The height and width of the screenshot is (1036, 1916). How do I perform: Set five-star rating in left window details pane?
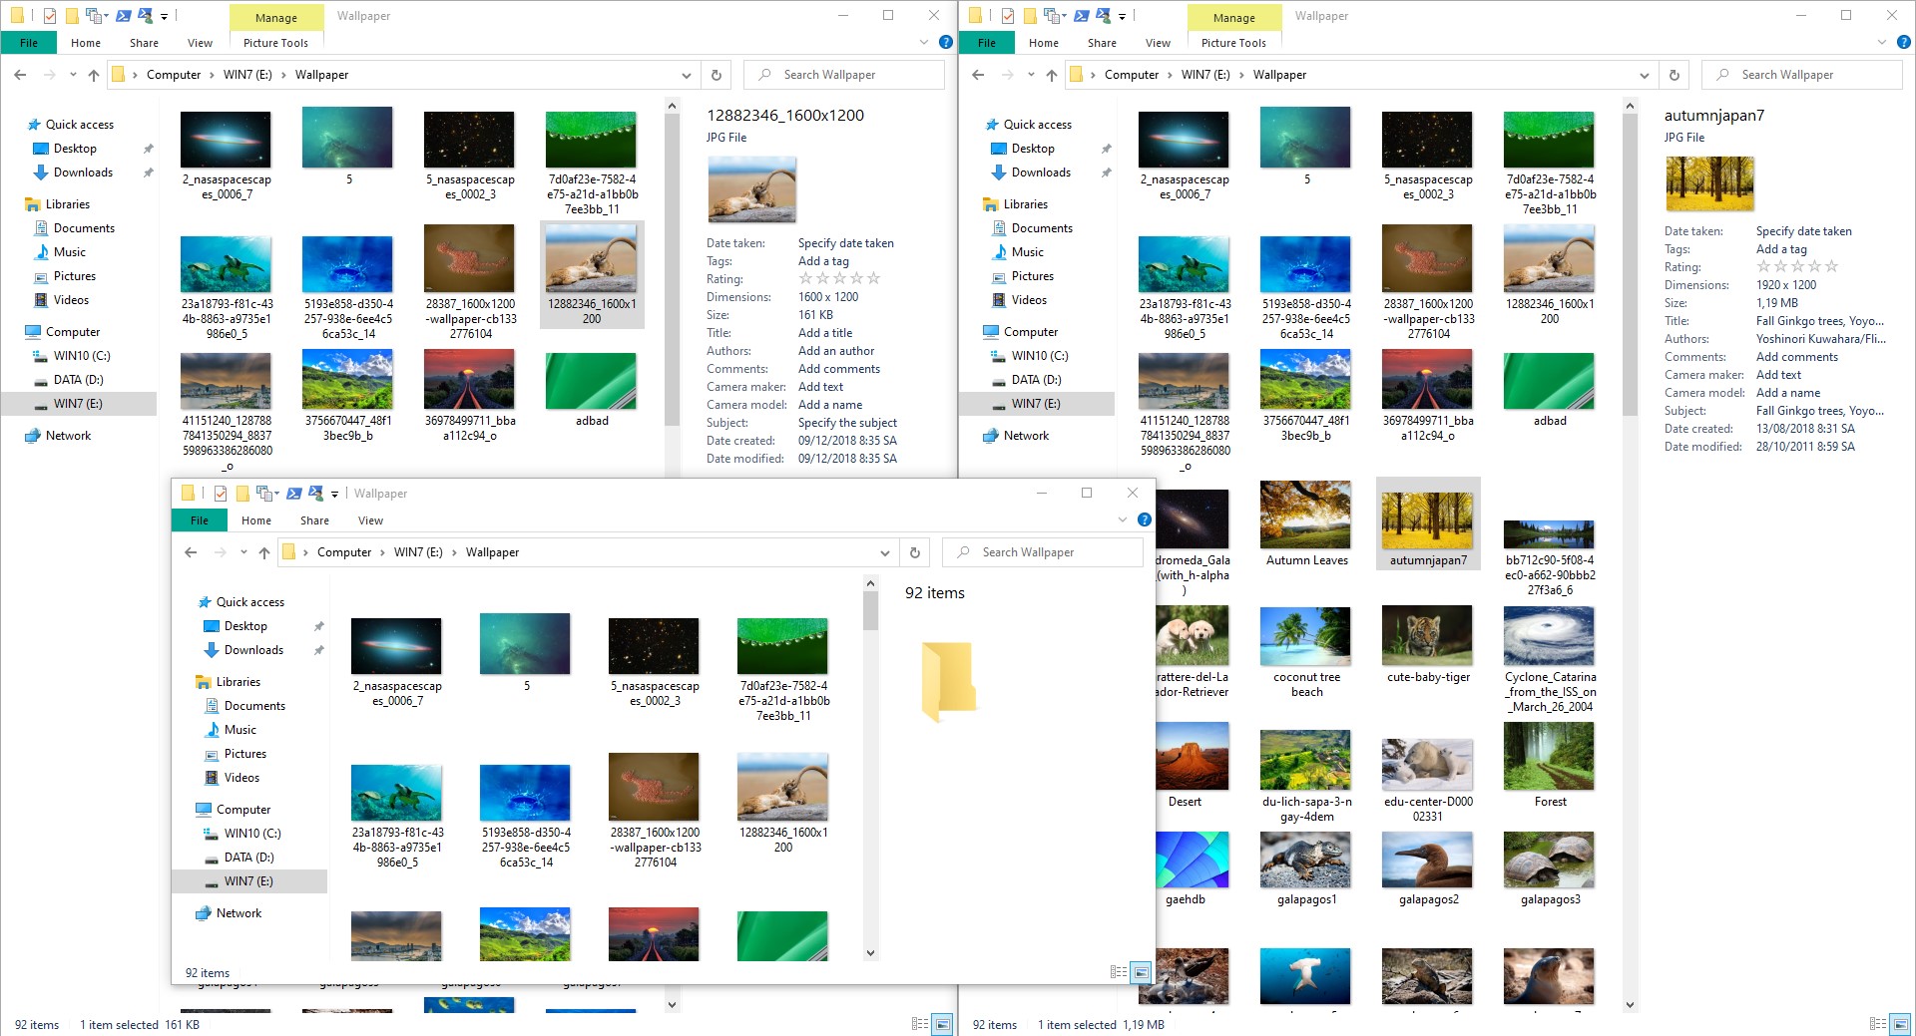coord(874,279)
